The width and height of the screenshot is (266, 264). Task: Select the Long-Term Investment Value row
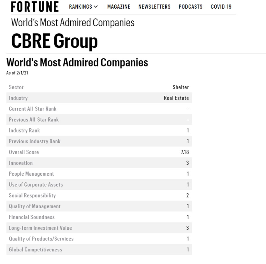point(98,228)
